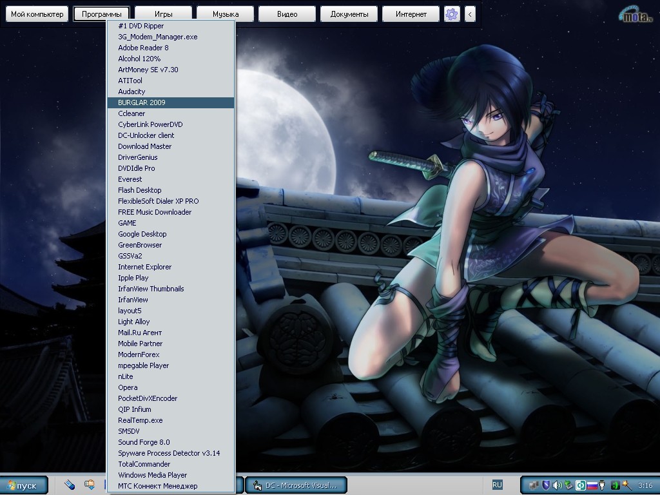The image size is (660, 495).
Task: Select the layout5 entry
Action: tap(171, 311)
